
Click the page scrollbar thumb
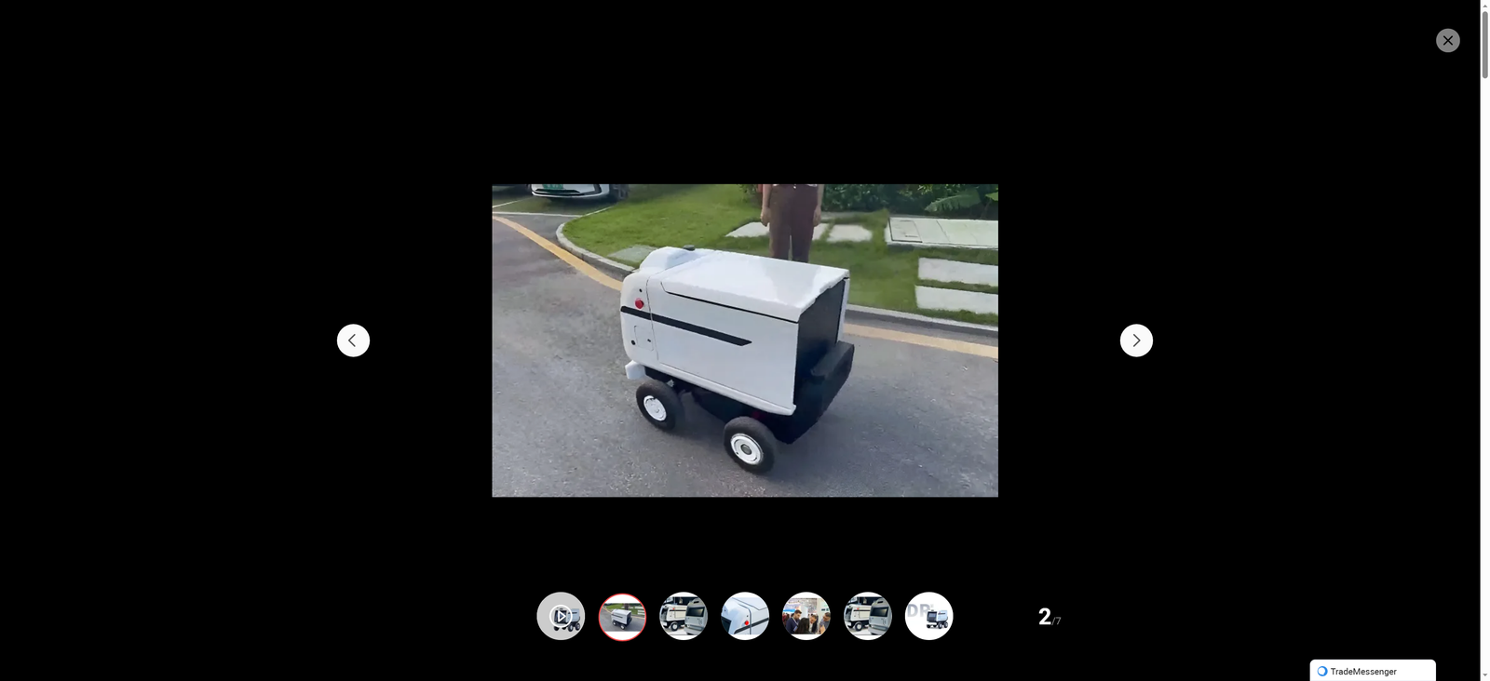1484,42
